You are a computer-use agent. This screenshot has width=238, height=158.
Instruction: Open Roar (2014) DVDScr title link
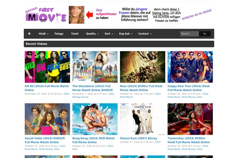pos(141,88)
